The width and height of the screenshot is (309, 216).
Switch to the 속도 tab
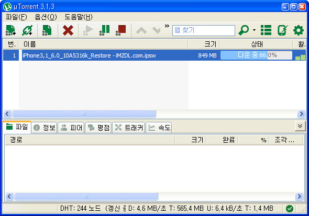159,128
